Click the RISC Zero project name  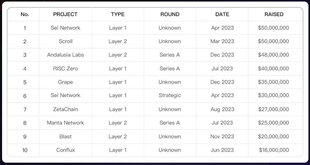pyautogui.click(x=66, y=68)
